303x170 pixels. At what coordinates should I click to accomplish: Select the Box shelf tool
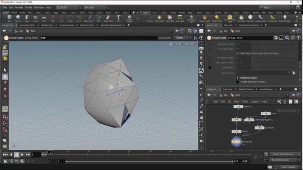coord(9,18)
